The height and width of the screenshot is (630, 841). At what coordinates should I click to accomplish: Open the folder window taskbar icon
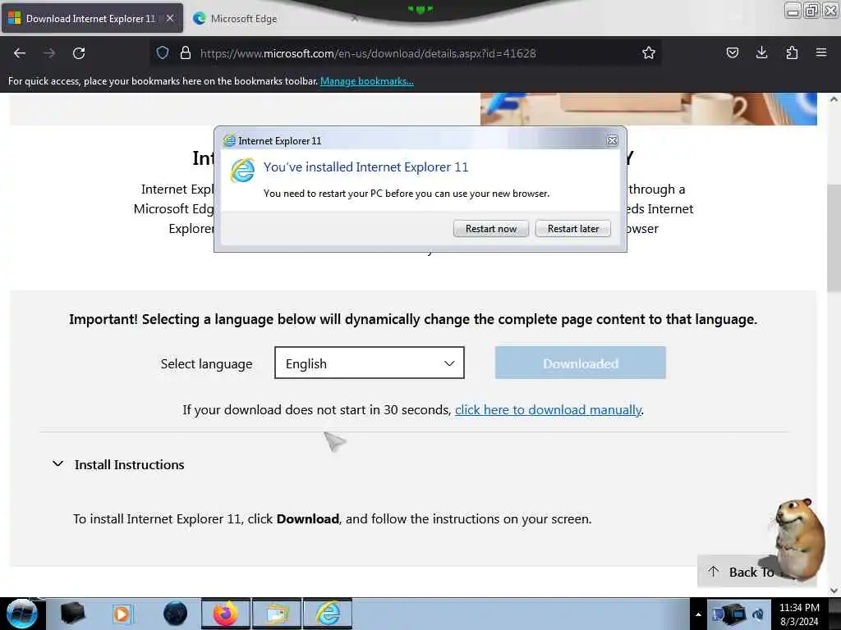pyautogui.click(x=277, y=614)
